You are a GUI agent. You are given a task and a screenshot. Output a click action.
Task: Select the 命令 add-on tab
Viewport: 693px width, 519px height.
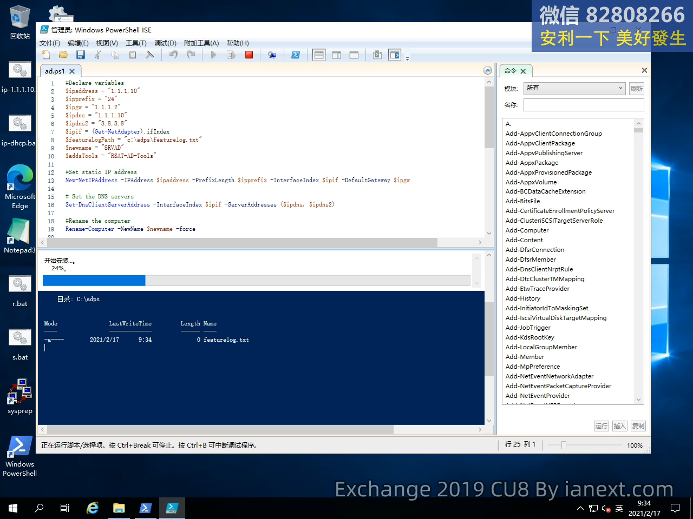click(x=510, y=71)
